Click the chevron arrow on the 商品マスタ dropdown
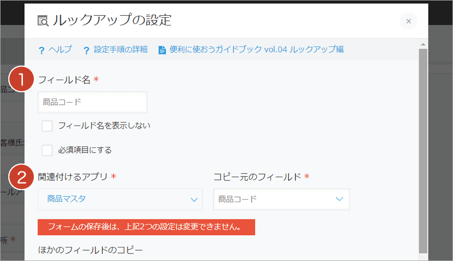This screenshot has width=453, height=261. coord(195,199)
